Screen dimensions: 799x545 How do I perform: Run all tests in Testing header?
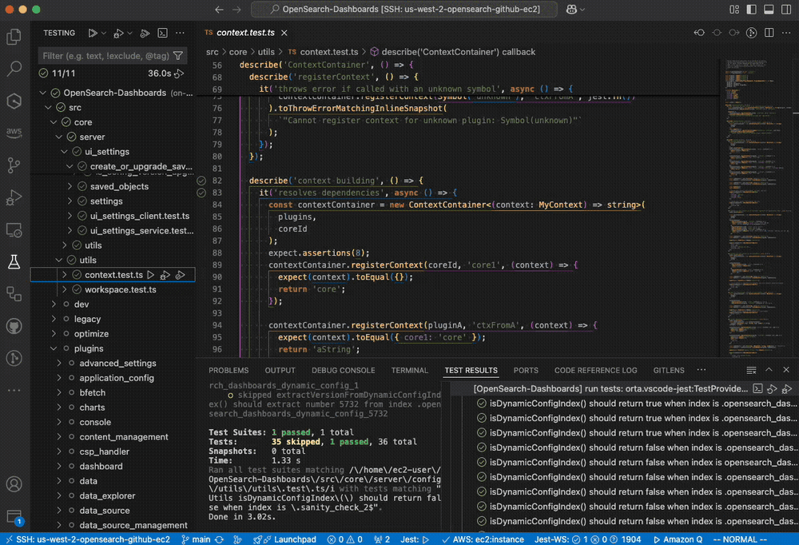pos(92,33)
